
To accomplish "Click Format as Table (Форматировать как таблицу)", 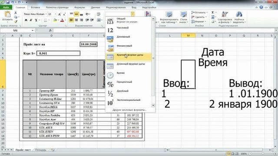I will click(x=169, y=17).
